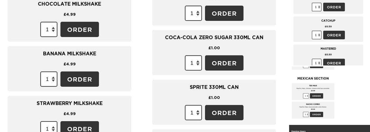The height and width of the screenshot is (132, 370).
Task: Select the Opening Hours footer text
Action: point(298,131)
